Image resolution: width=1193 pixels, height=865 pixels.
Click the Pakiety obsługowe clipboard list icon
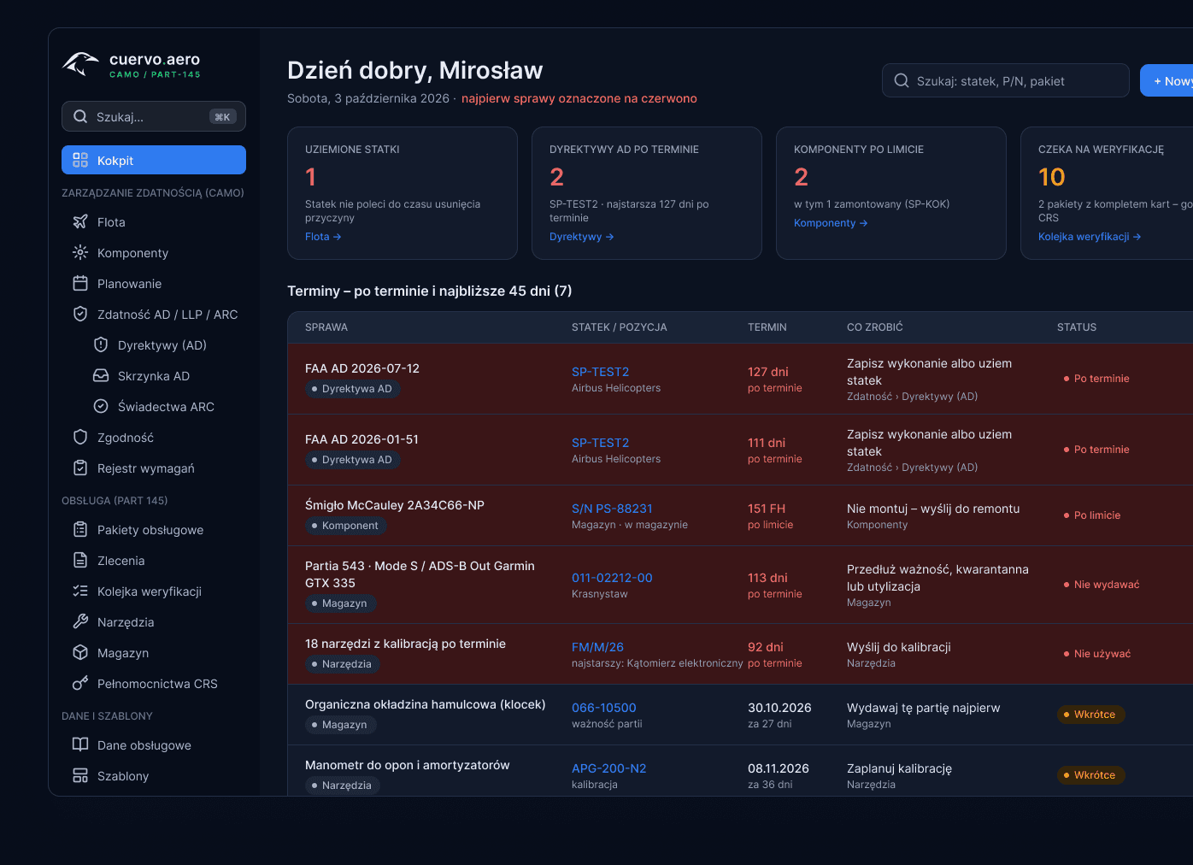click(x=80, y=529)
